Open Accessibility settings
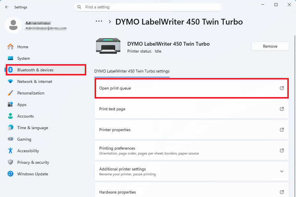This screenshot has width=296, height=197. pyautogui.click(x=46, y=151)
